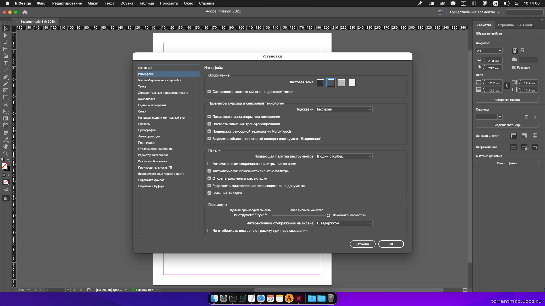The width and height of the screenshot is (545, 306).
Task: Toggle match pasteboard to color theme checkbox
Action: [x=209, y=92]
